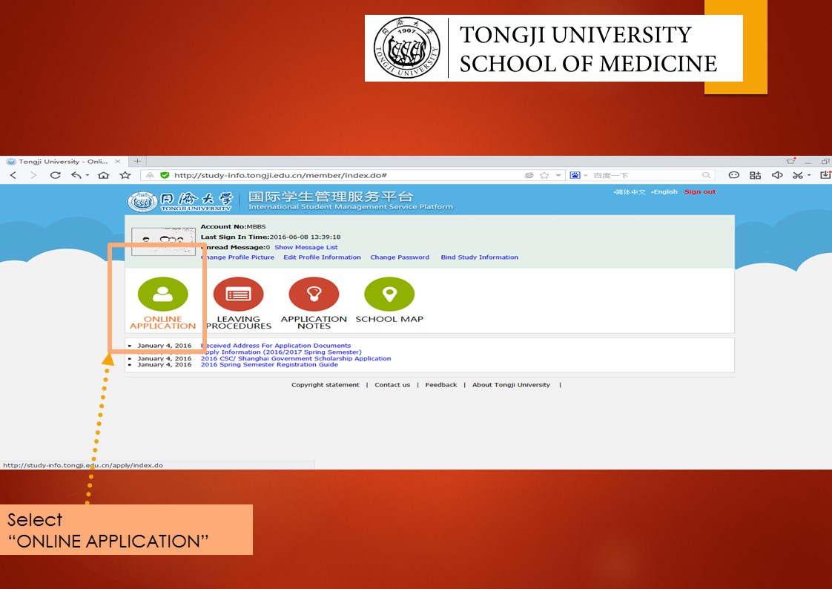This screenshot has width=832, height=589.
Task: Click the favorites star beside the home icon
Action: pyautogui.click(x=125, y=175)
